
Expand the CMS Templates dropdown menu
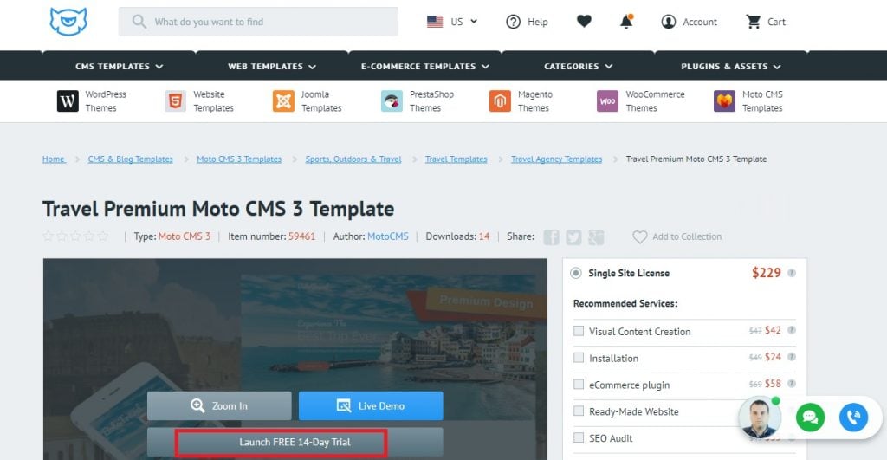coord(119,66)
